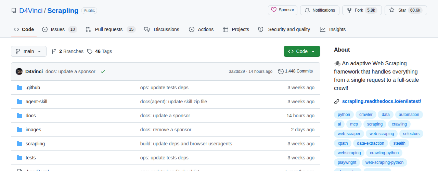Image resolution: width=438 pixels, height=171 pixels.
Task: Click folder icon next to tests
Action: [x=20, y=158]
